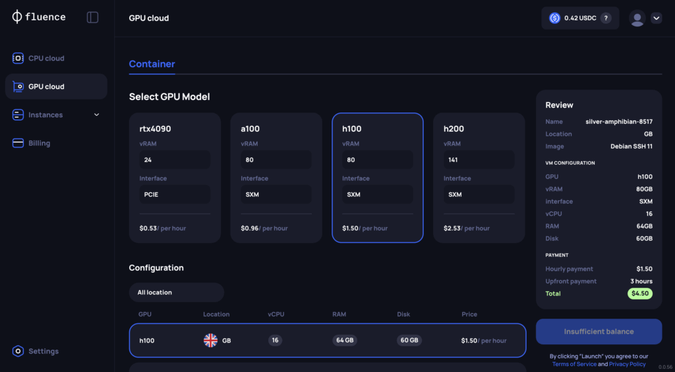Click the GPU cloud card icon
The height and width of the screenshot is (372, 675).
(18, 87)
